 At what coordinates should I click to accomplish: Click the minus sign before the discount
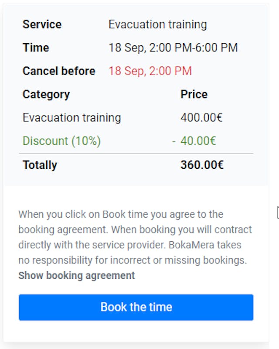[x=174, y=141]
